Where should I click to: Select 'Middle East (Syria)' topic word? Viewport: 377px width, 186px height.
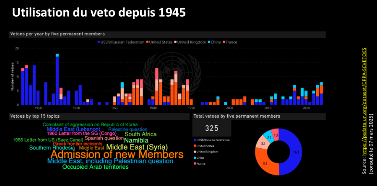[x=137, y=146]
